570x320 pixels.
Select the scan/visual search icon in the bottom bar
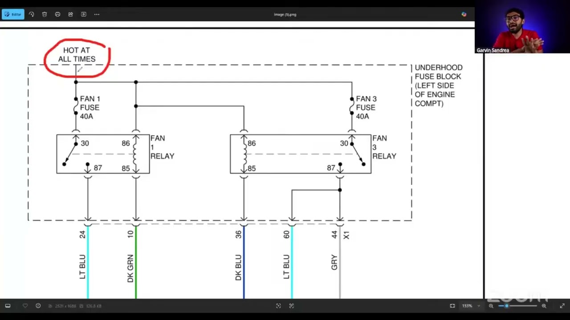pos(278,306)
